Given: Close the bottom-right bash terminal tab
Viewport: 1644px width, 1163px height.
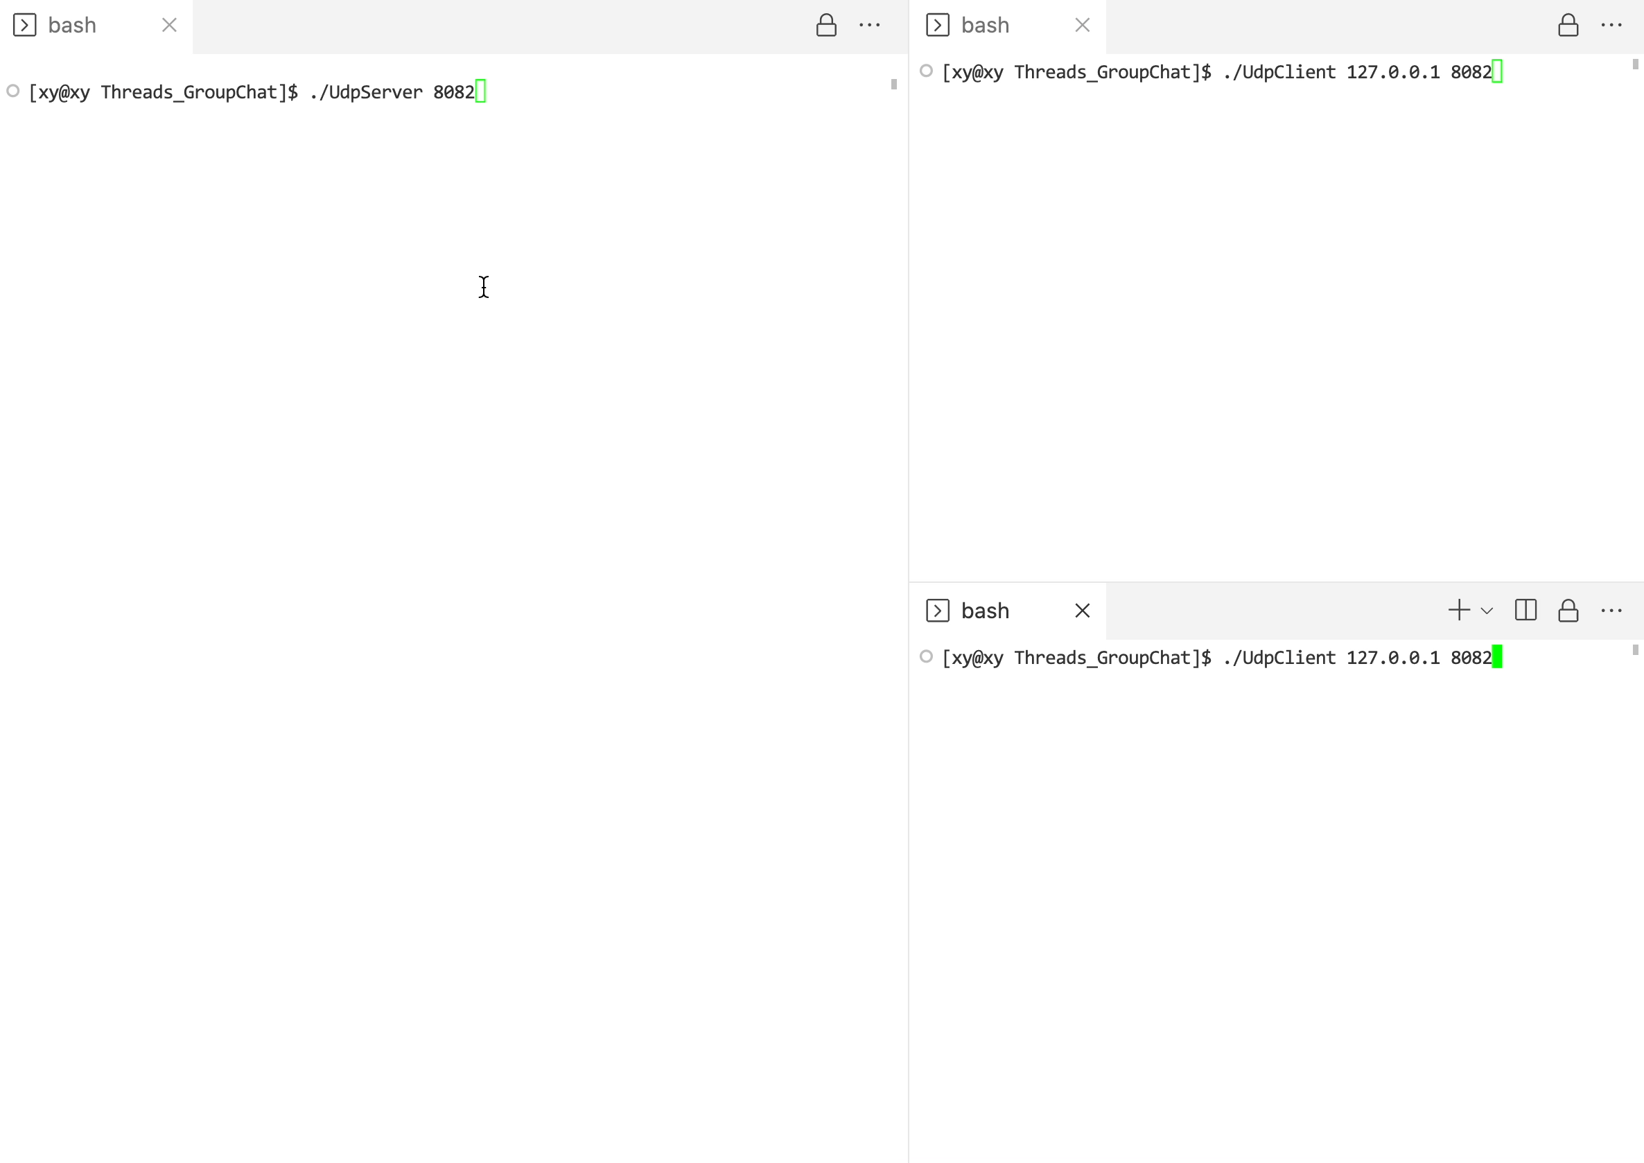Looking at the screenshot, I should click(1083, 611).
